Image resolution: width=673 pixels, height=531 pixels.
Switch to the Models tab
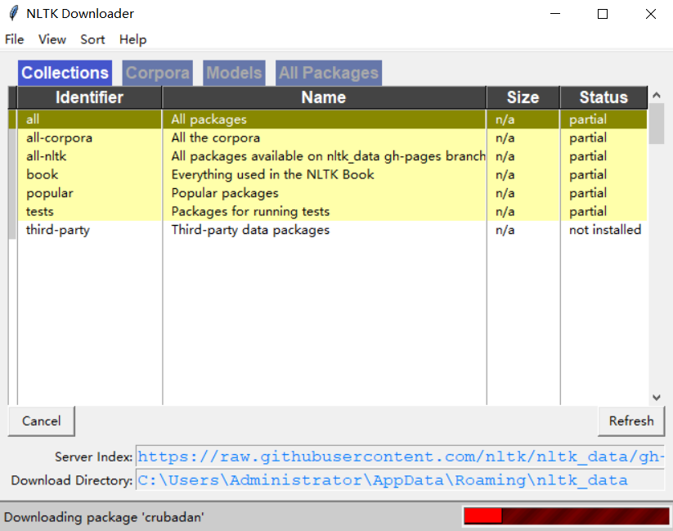click(234, 73)
